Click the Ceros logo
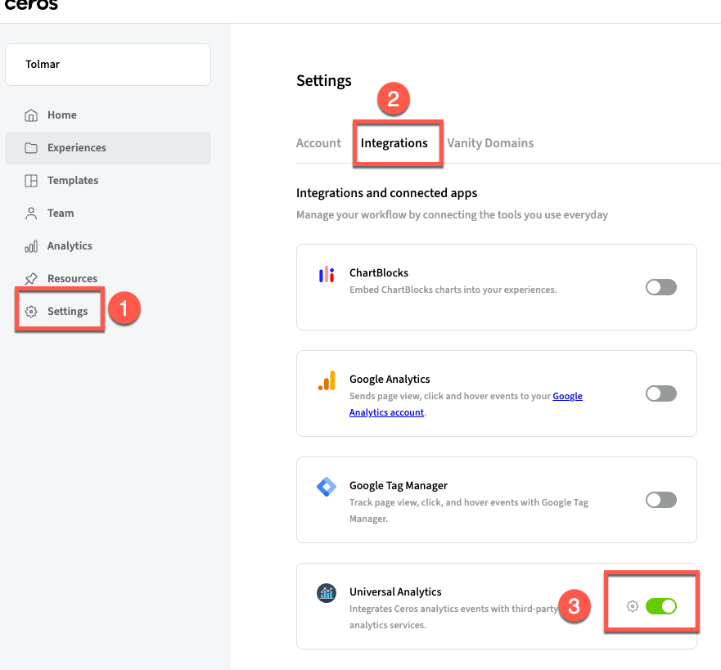 (31, 5)
